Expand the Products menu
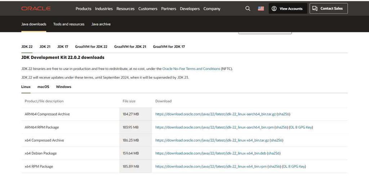 pyautogui.click(x=83, y=9)
